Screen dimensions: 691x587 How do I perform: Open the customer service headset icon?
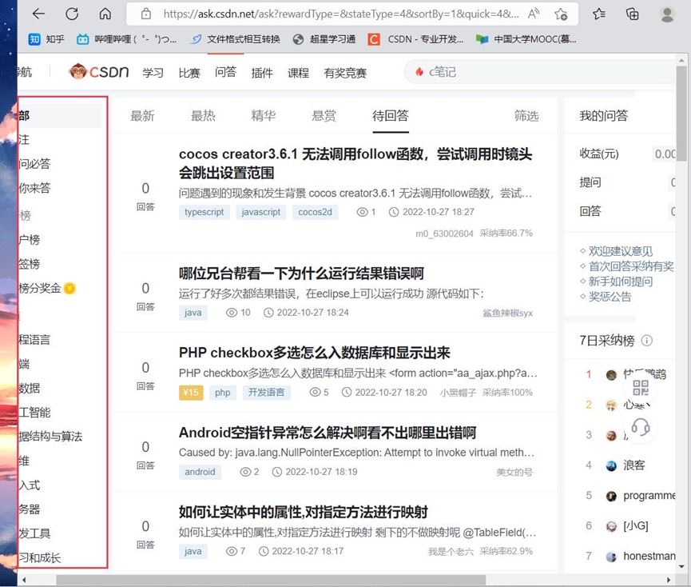coord(641,427)
